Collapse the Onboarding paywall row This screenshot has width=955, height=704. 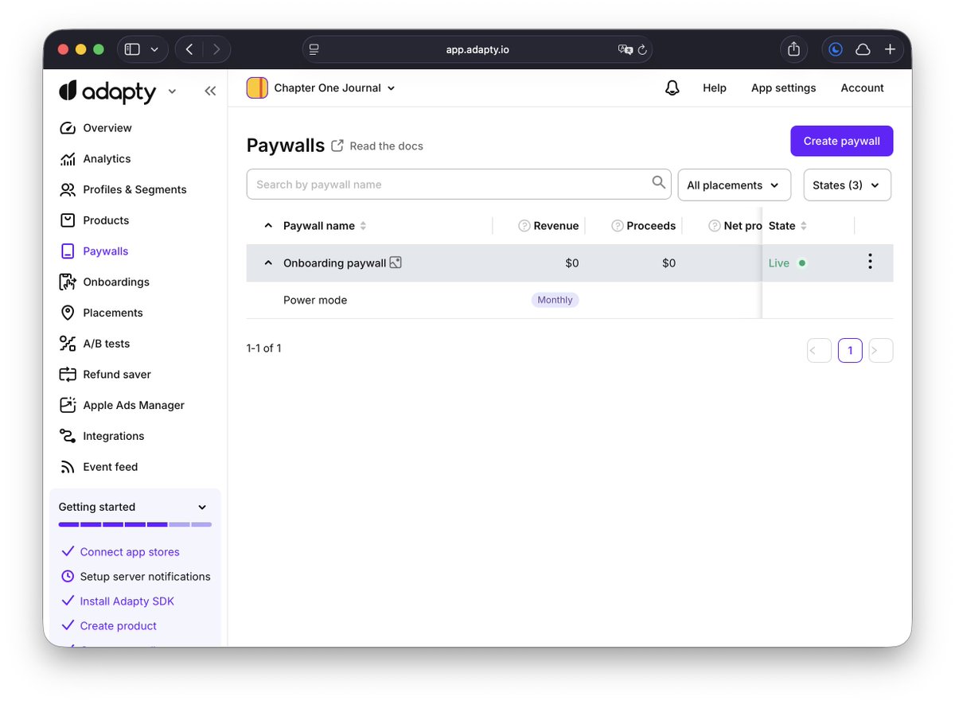(x=268, y=263)
